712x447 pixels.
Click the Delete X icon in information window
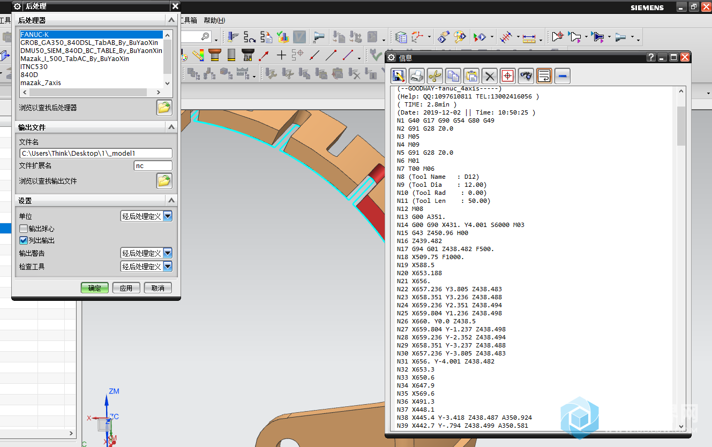click(x=490, y=76)
